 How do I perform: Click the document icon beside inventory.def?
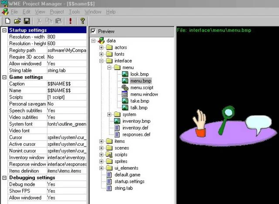tap(117, 127)
